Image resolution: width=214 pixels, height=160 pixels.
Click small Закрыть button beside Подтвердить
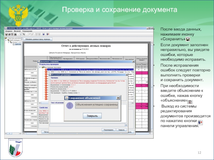(x=121, y=130)
